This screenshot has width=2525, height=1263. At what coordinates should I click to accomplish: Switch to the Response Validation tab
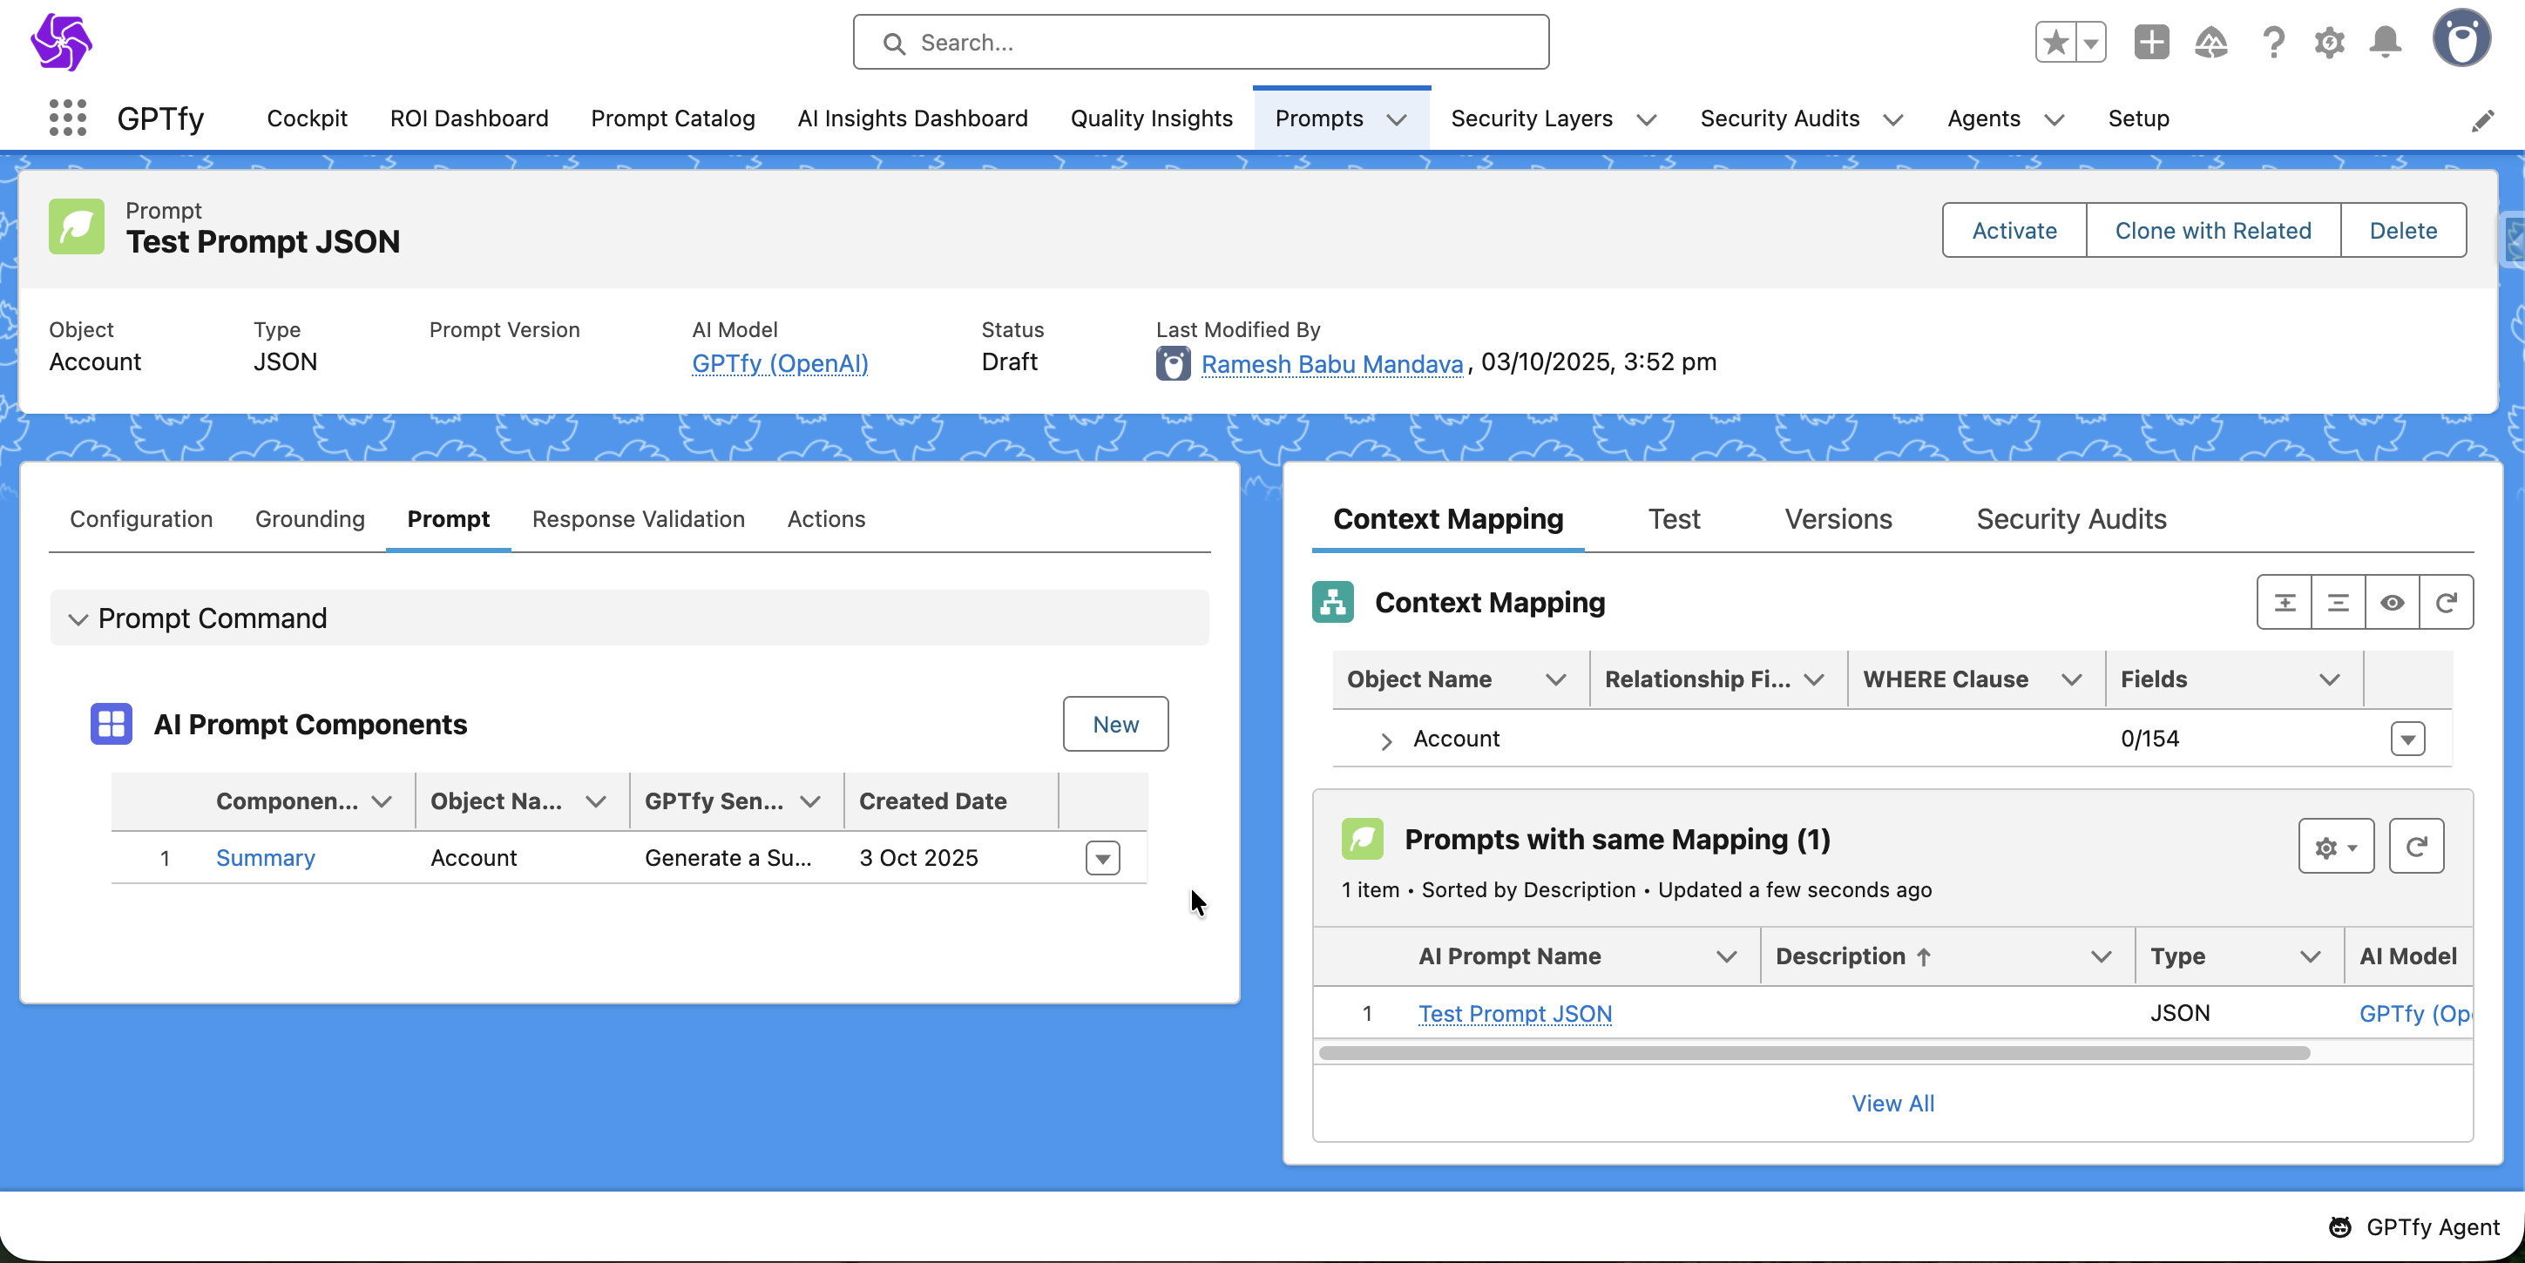pyautogui.click(x=638, y=518)
